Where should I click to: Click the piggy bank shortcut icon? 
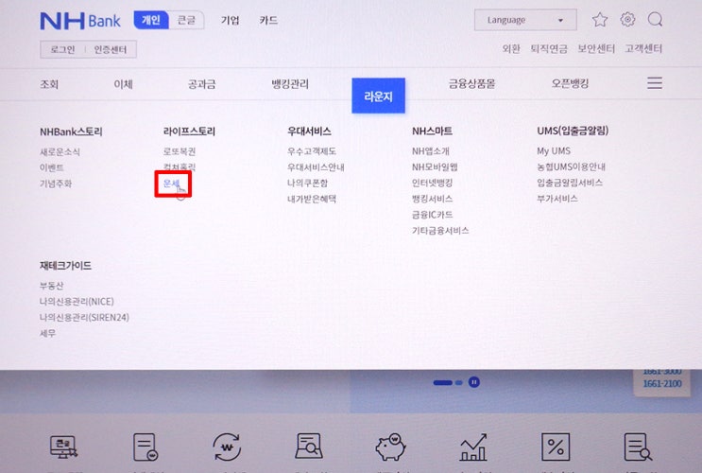[390, 447]
